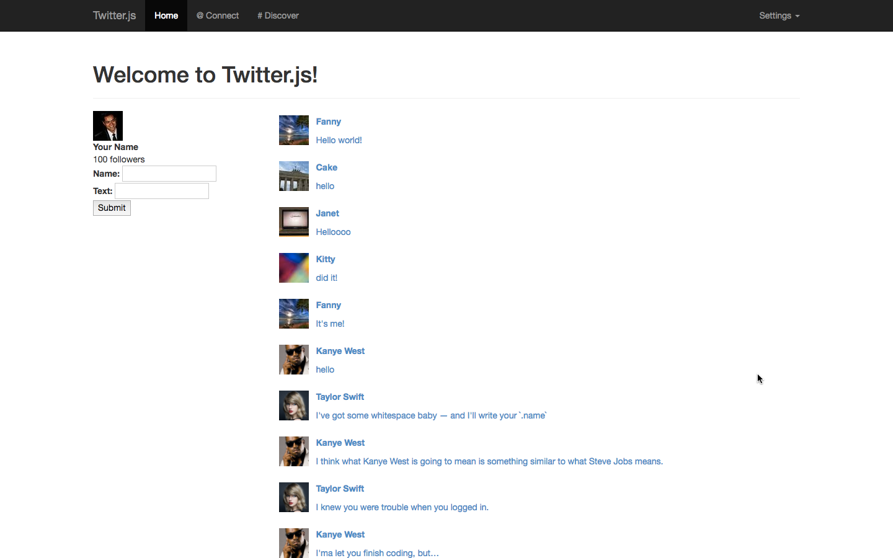The width and height of the screenshot is (893, 558).
Task: Open the Kanye West name above 'hello'
Action: (x=340, y=351)
